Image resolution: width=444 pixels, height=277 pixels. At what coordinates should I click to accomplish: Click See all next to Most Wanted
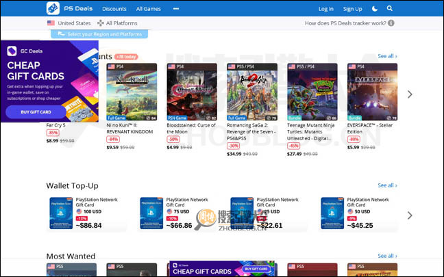point(387,256)
